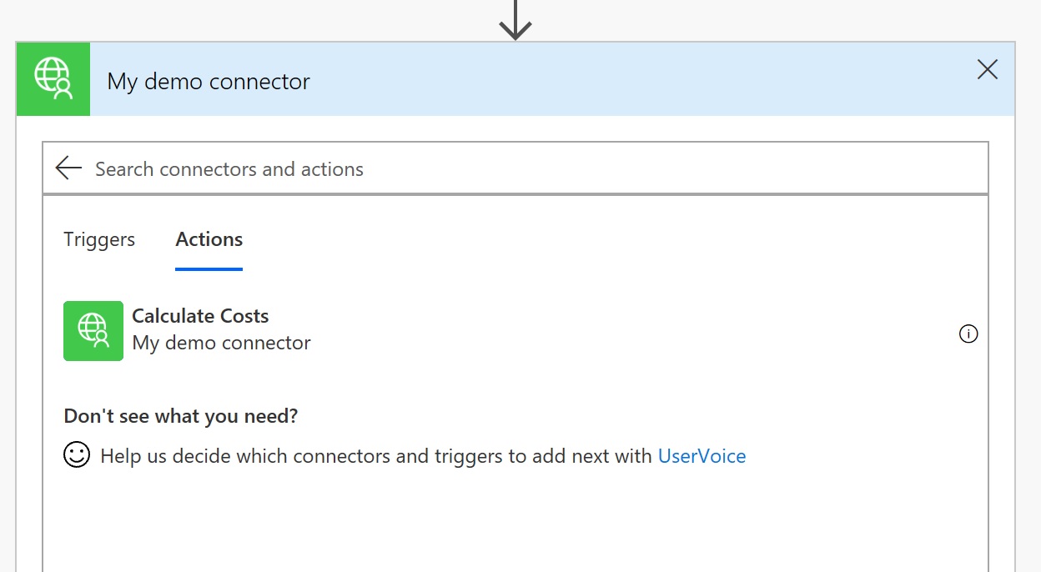Viewport: 1041px width, 572px height.
Task: Click the My demo connector header title
Action: [x=209, y=82]
